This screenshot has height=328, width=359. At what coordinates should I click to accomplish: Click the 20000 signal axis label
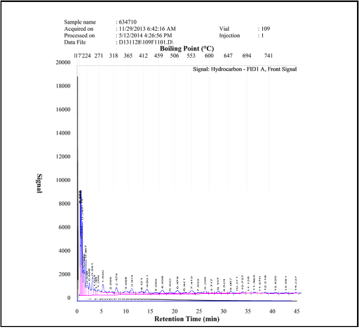point(63,62)
